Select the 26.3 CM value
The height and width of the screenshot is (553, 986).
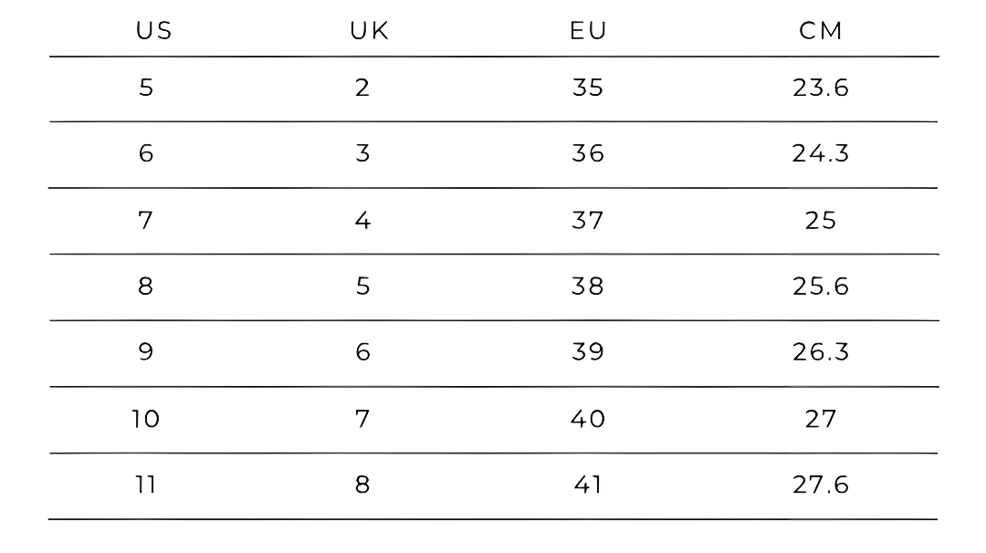821,352
